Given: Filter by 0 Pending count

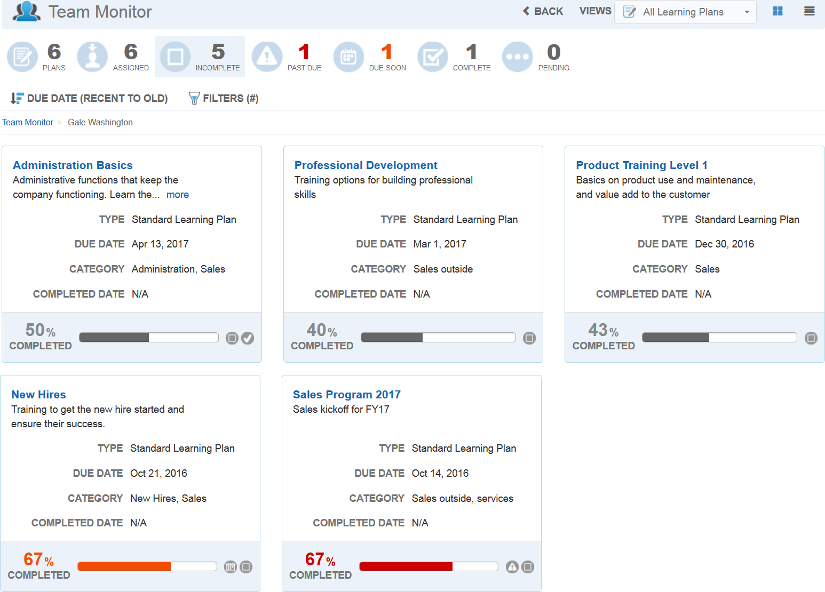Looking at the screenshot, I should [554, 52].
